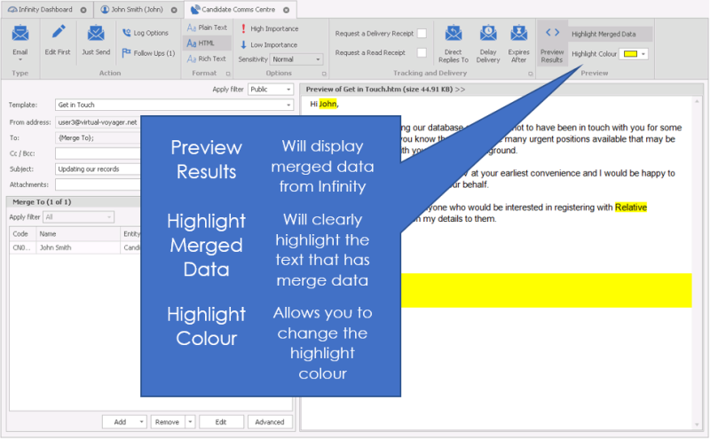Open Log Options

[145, 33]
